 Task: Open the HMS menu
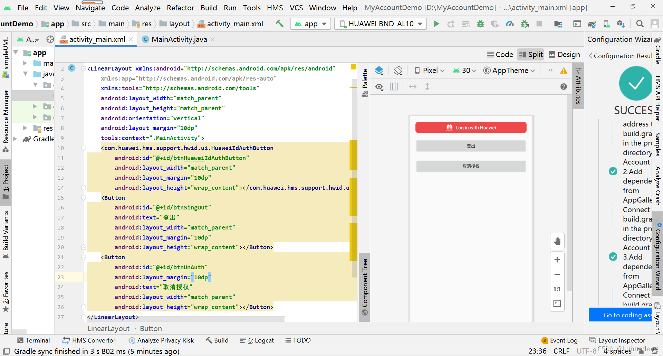[275, 8]
